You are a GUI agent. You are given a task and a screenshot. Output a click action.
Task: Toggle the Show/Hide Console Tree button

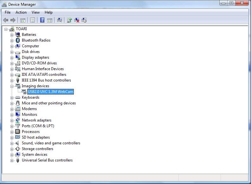click(x=23, y=20)
